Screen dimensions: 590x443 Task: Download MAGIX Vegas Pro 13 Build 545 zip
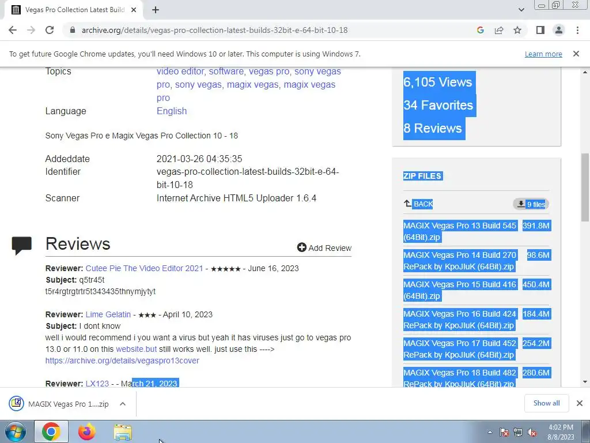tap(459, 231)
